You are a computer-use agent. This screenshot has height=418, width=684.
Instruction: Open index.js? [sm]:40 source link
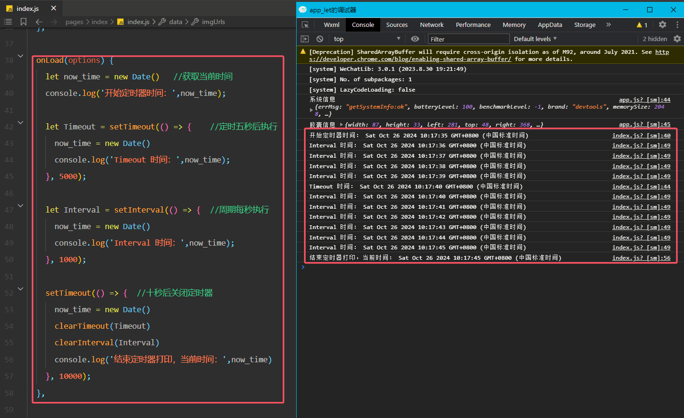click(x=641, y=135)
